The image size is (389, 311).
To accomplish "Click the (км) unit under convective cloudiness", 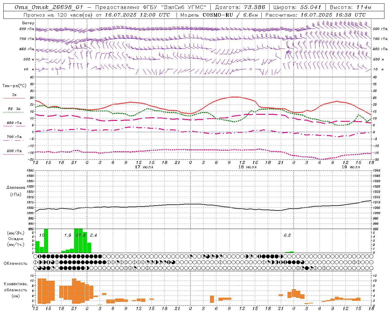I will [15, 296].
